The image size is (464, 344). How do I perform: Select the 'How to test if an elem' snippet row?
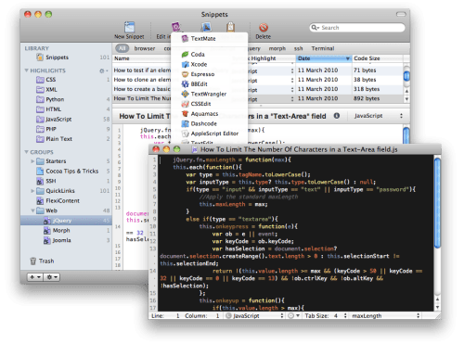tap(258, 70)
